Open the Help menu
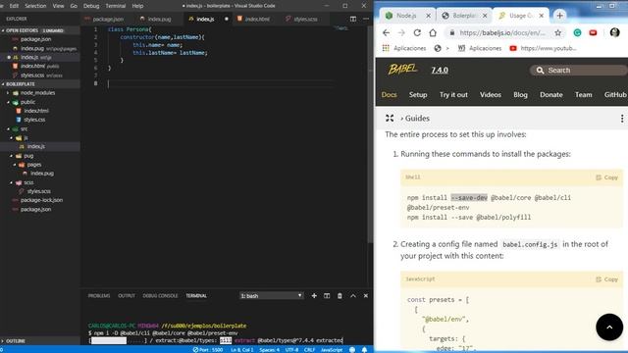This screenshot has width=628, height=353. [137, 6]
